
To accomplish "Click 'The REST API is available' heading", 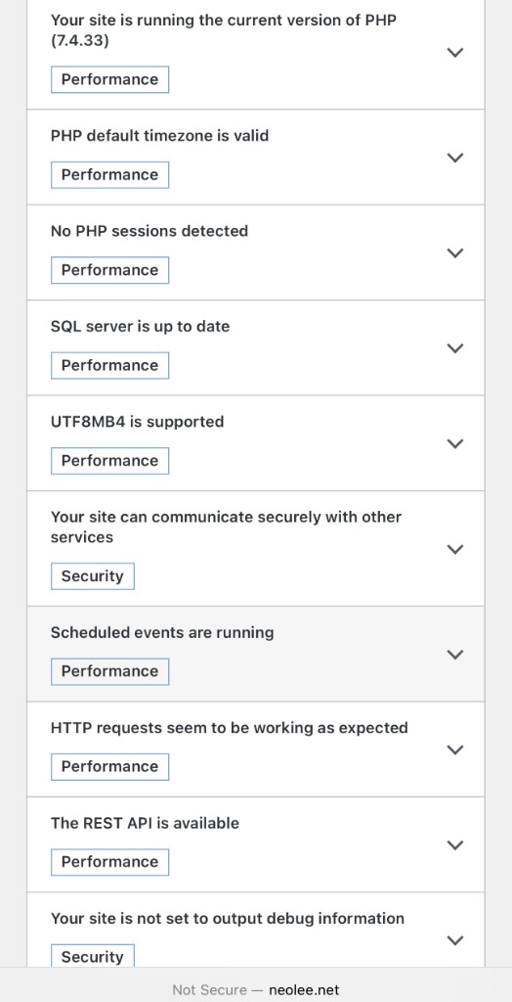I will point(145,823).
